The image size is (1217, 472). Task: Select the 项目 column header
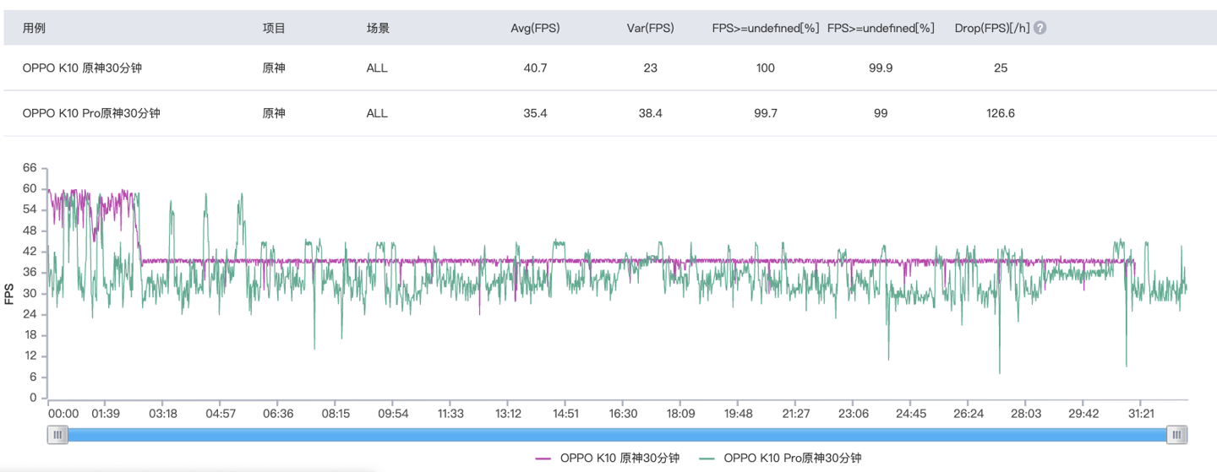pyautogui.click(x=274, y=28)
